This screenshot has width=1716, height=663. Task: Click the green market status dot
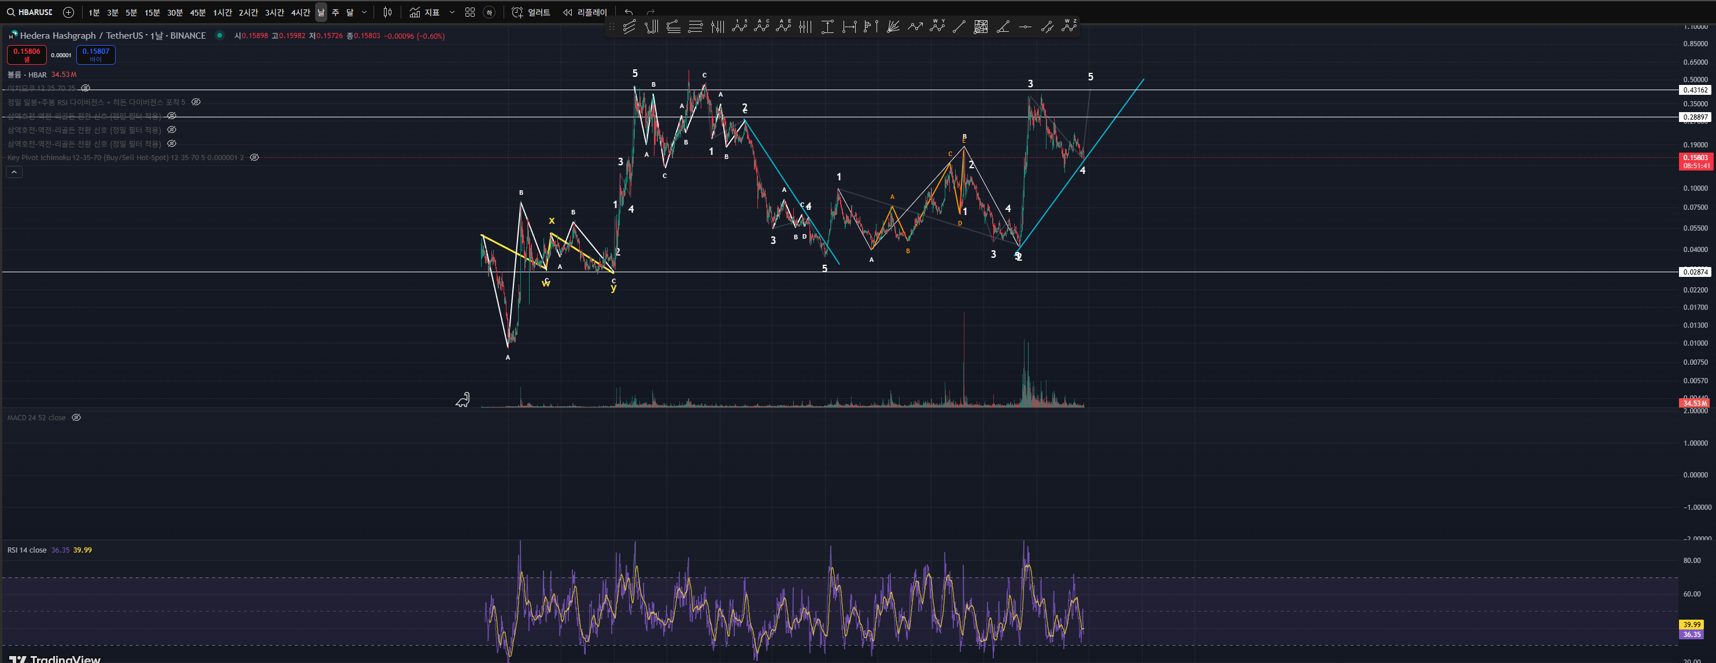click(219, 35)
